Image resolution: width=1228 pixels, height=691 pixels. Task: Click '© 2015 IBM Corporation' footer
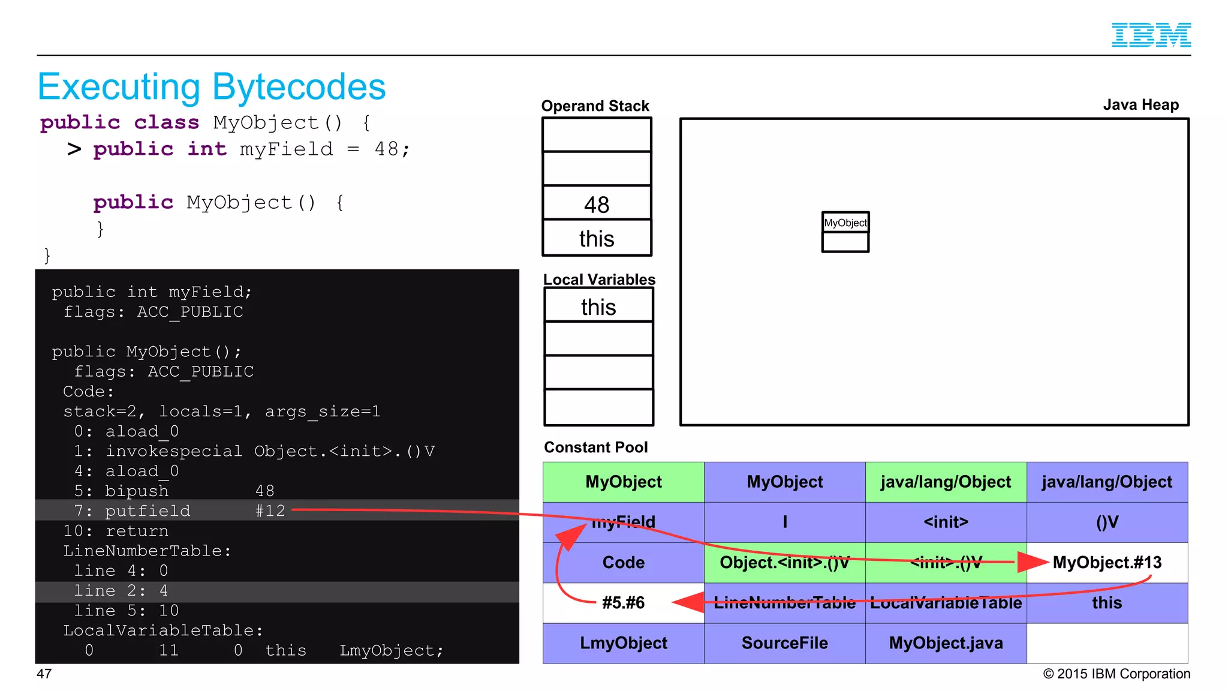click(x=1116, y=674)
